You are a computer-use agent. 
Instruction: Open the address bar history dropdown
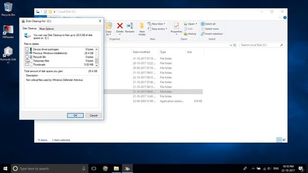231,45
